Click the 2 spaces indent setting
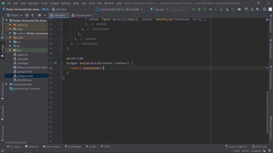 point(256,151)
